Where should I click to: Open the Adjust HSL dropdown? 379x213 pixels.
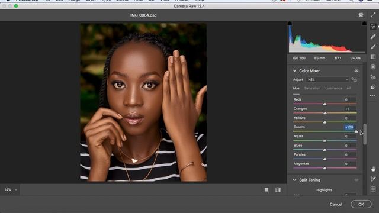pos(327,80)
